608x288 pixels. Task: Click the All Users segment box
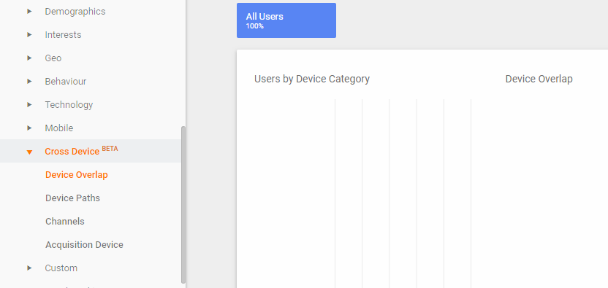pos(286,20)
